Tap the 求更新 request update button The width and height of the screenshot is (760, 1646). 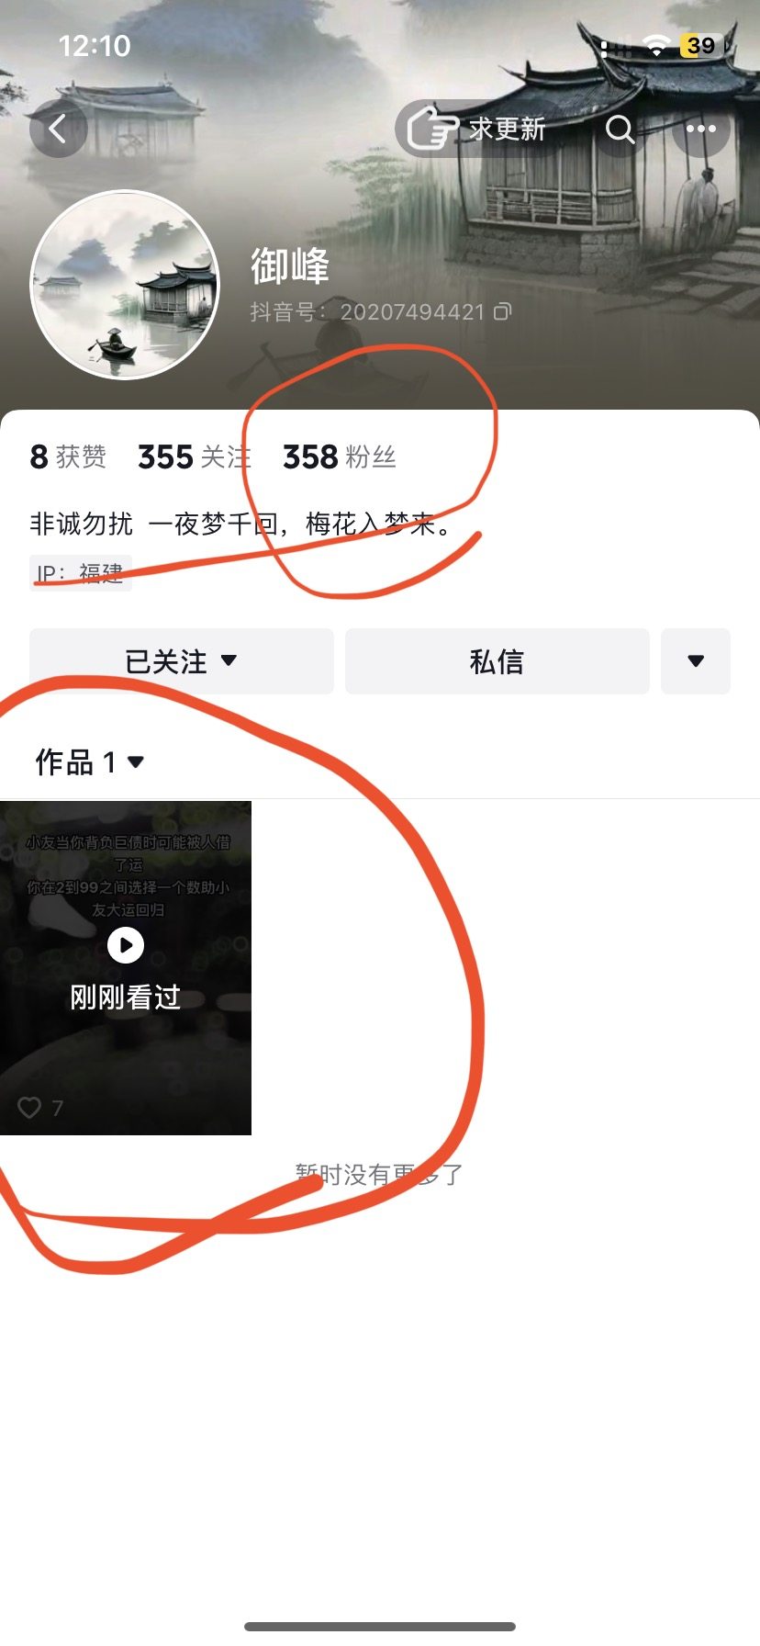[477, 129]
